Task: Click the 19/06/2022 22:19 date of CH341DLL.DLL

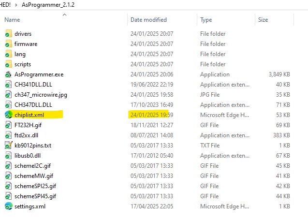Action: [152, 85]
